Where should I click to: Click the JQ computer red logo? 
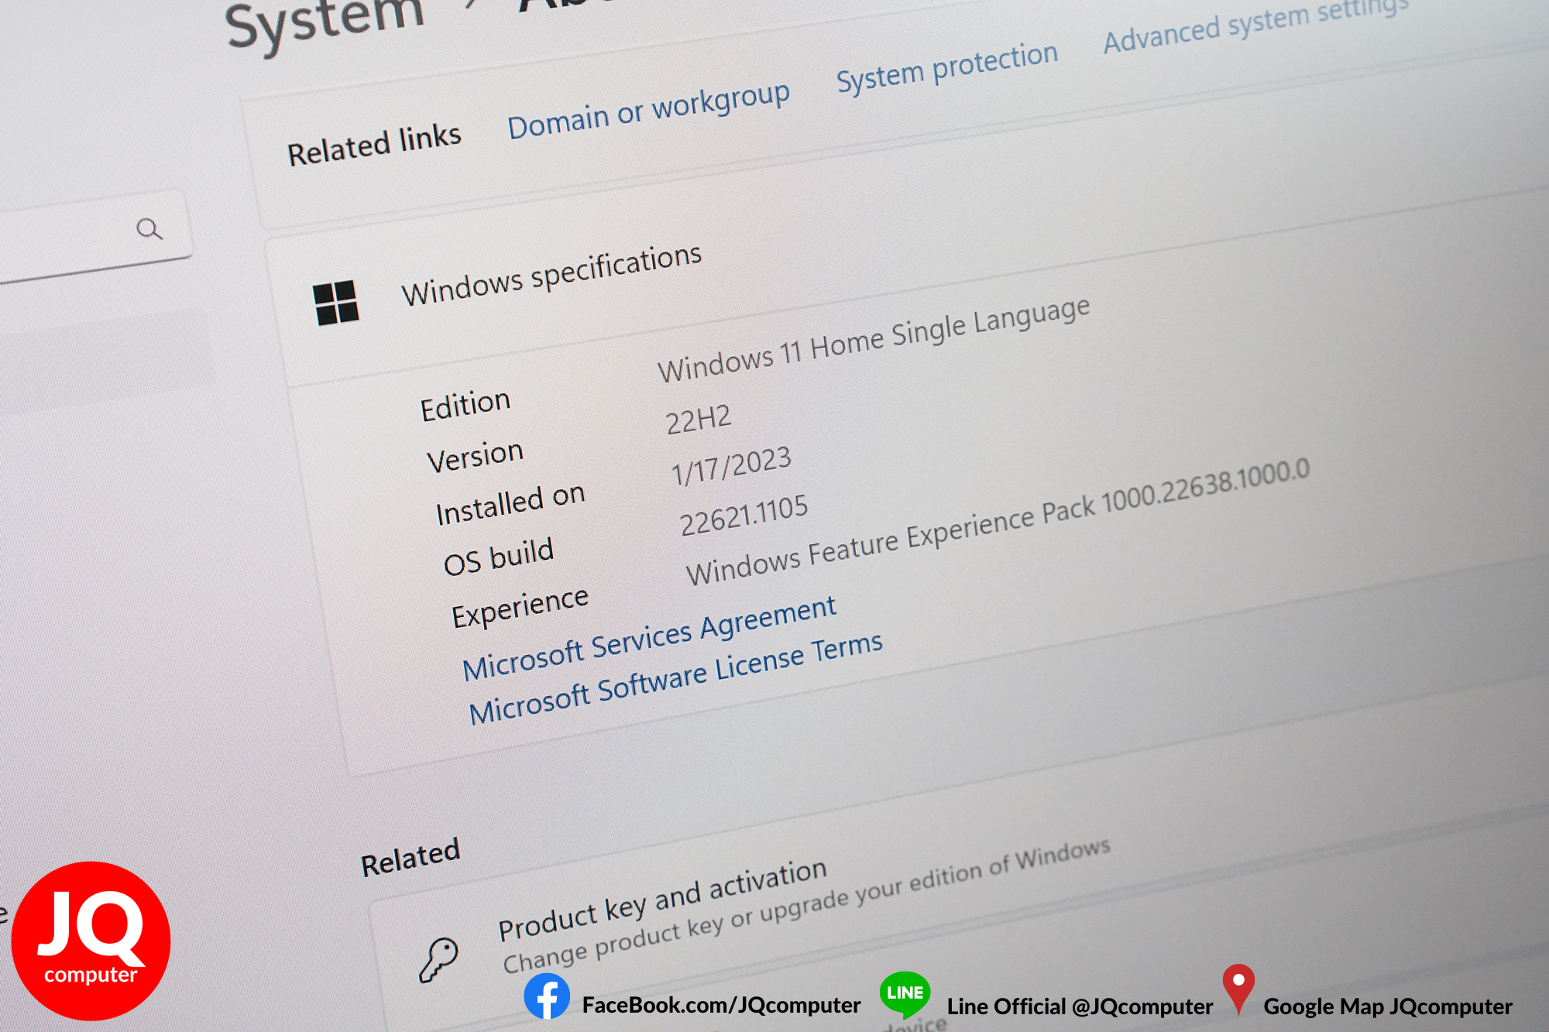click(91, 941)
